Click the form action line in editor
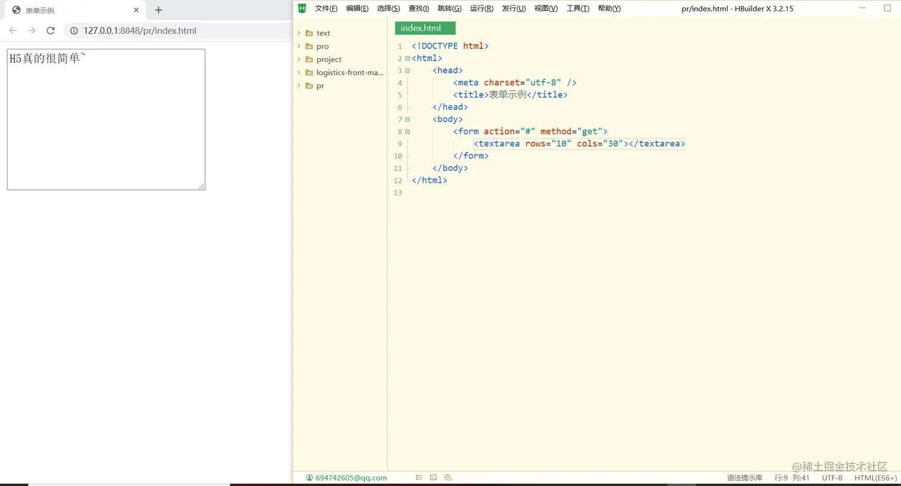Viewport: 901px width, 486px height. (530, 132)
